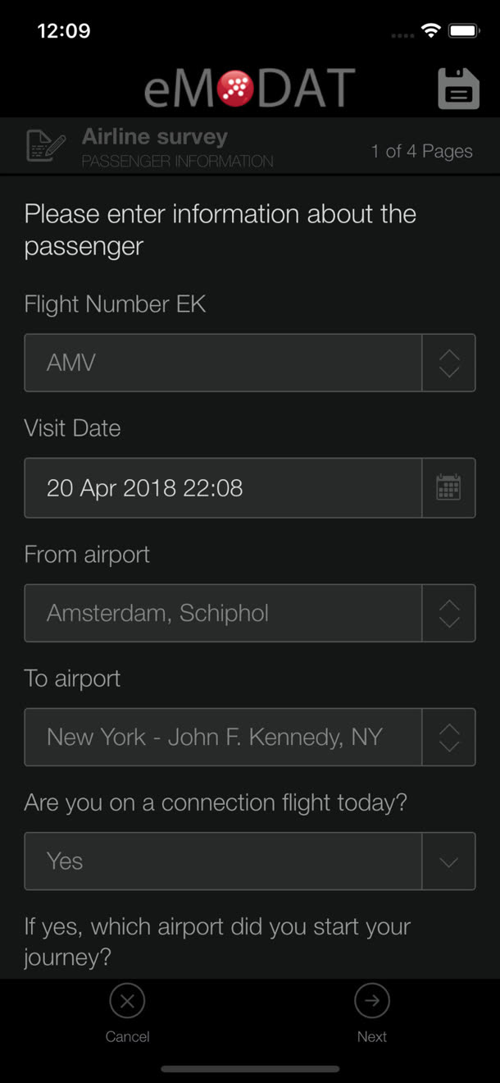Select the AMV flight number field
Image resolution: width=500 pixels, height=1083 pixels.
coord(223,363)
